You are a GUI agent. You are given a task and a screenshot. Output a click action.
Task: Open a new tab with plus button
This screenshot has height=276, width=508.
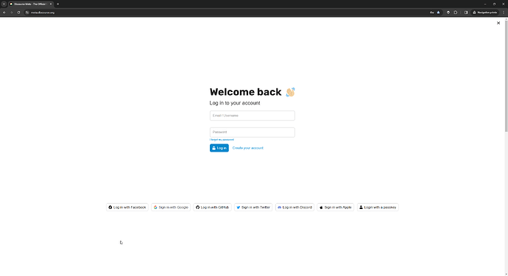pyautogui.click(x=57, y=4)
